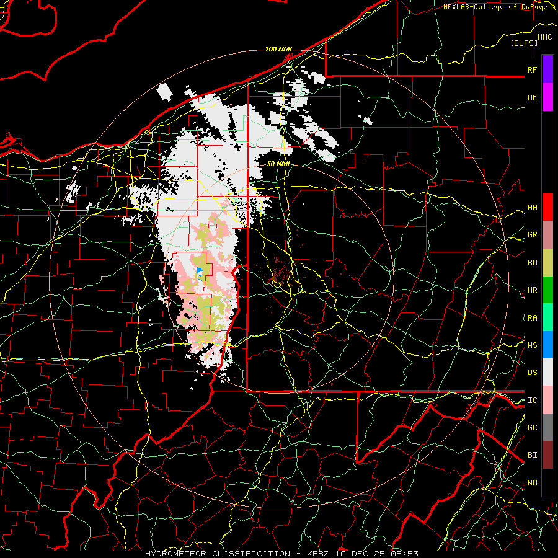Click the Hydrometeor Classification KPBZ title text
Viewport: 558px width, 558px height.
tap(281, 554)
